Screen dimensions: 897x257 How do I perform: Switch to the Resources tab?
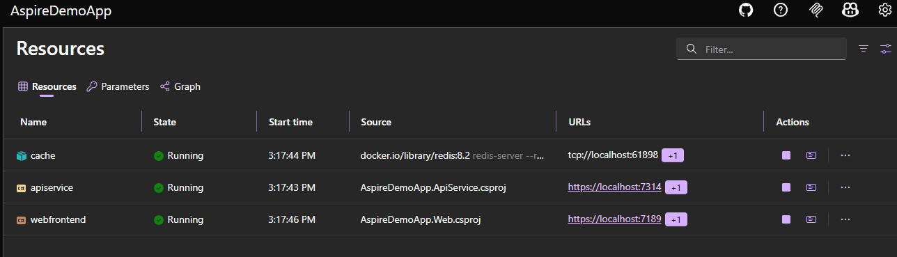pos(47,86)
